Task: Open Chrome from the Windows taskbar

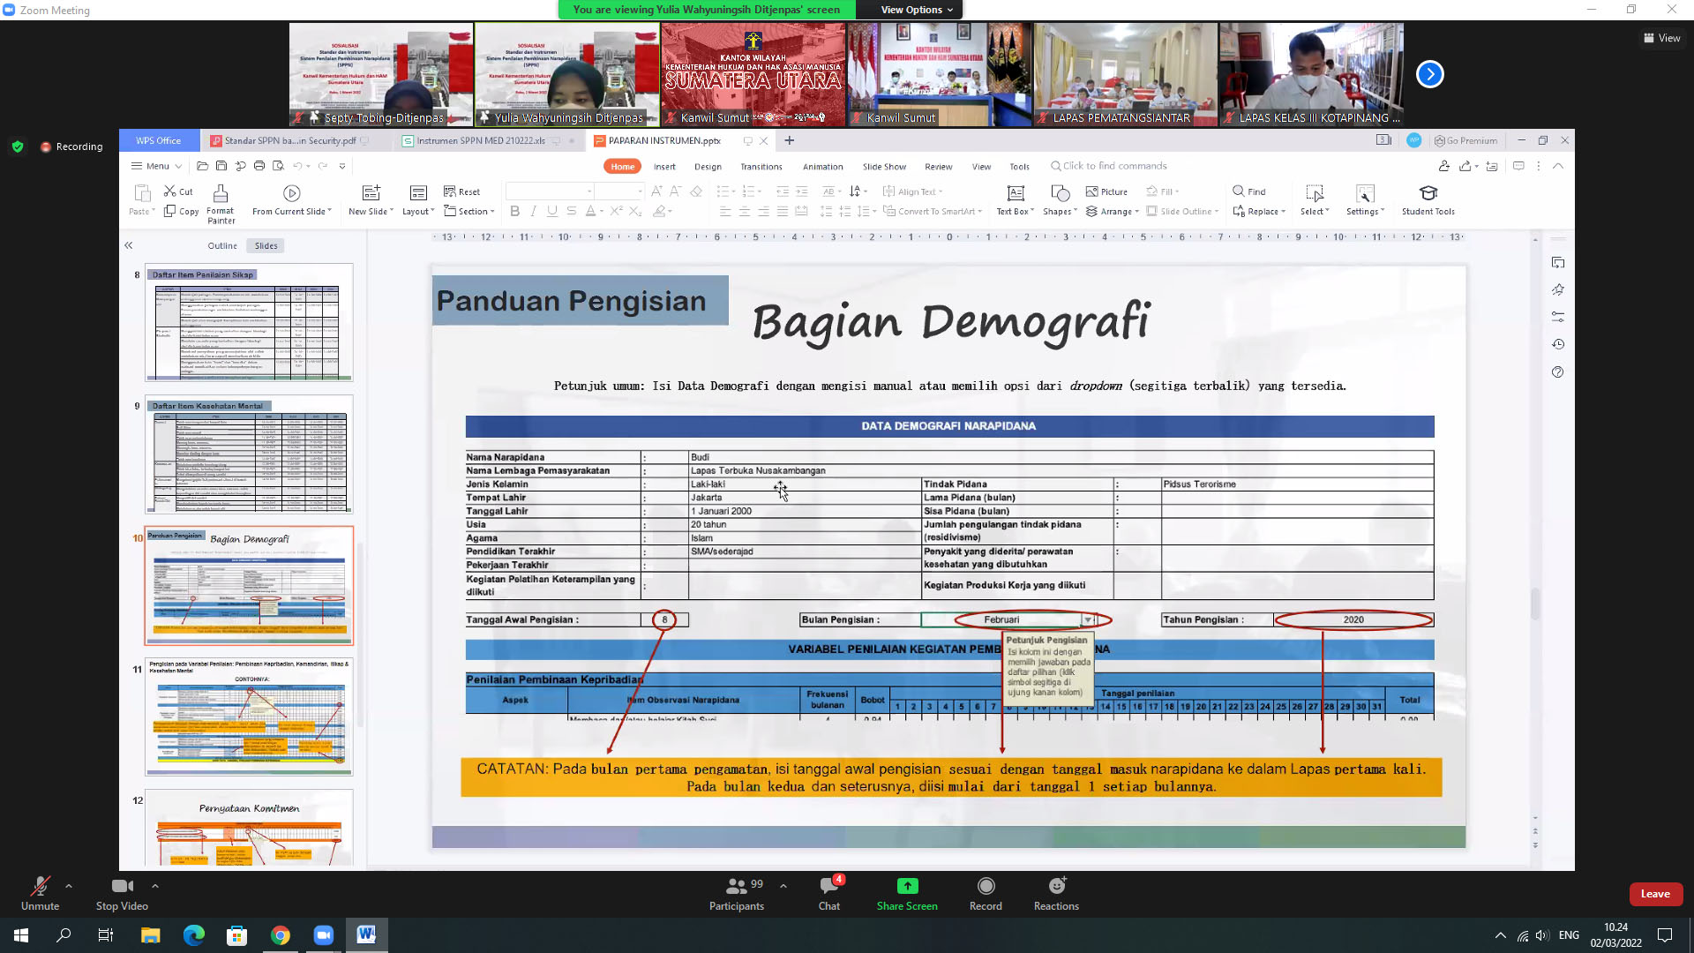Action: coord(281,935)
